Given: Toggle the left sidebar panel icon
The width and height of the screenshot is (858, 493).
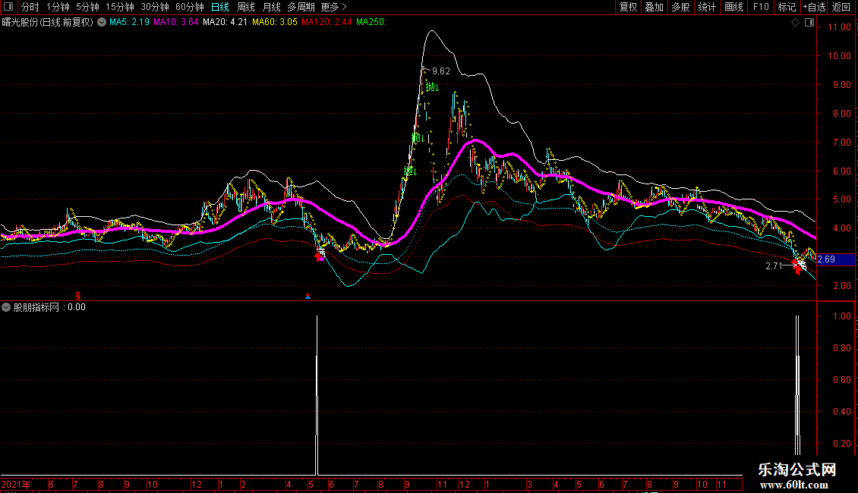Looking at the screenshot, I should pyautogui.click(x=9, y=7).
